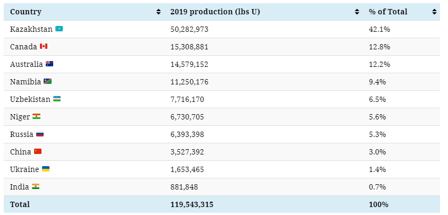Click the Namibia flag icon
The height and width of the screenshot is (215, 448).
point(48,82)
